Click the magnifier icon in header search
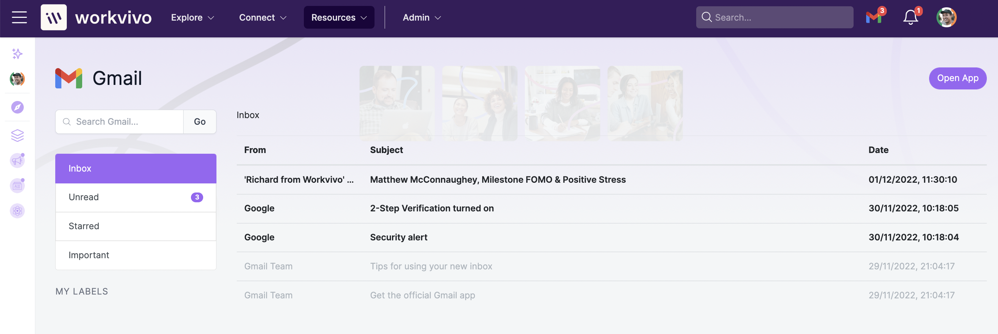 pos(706,17)
